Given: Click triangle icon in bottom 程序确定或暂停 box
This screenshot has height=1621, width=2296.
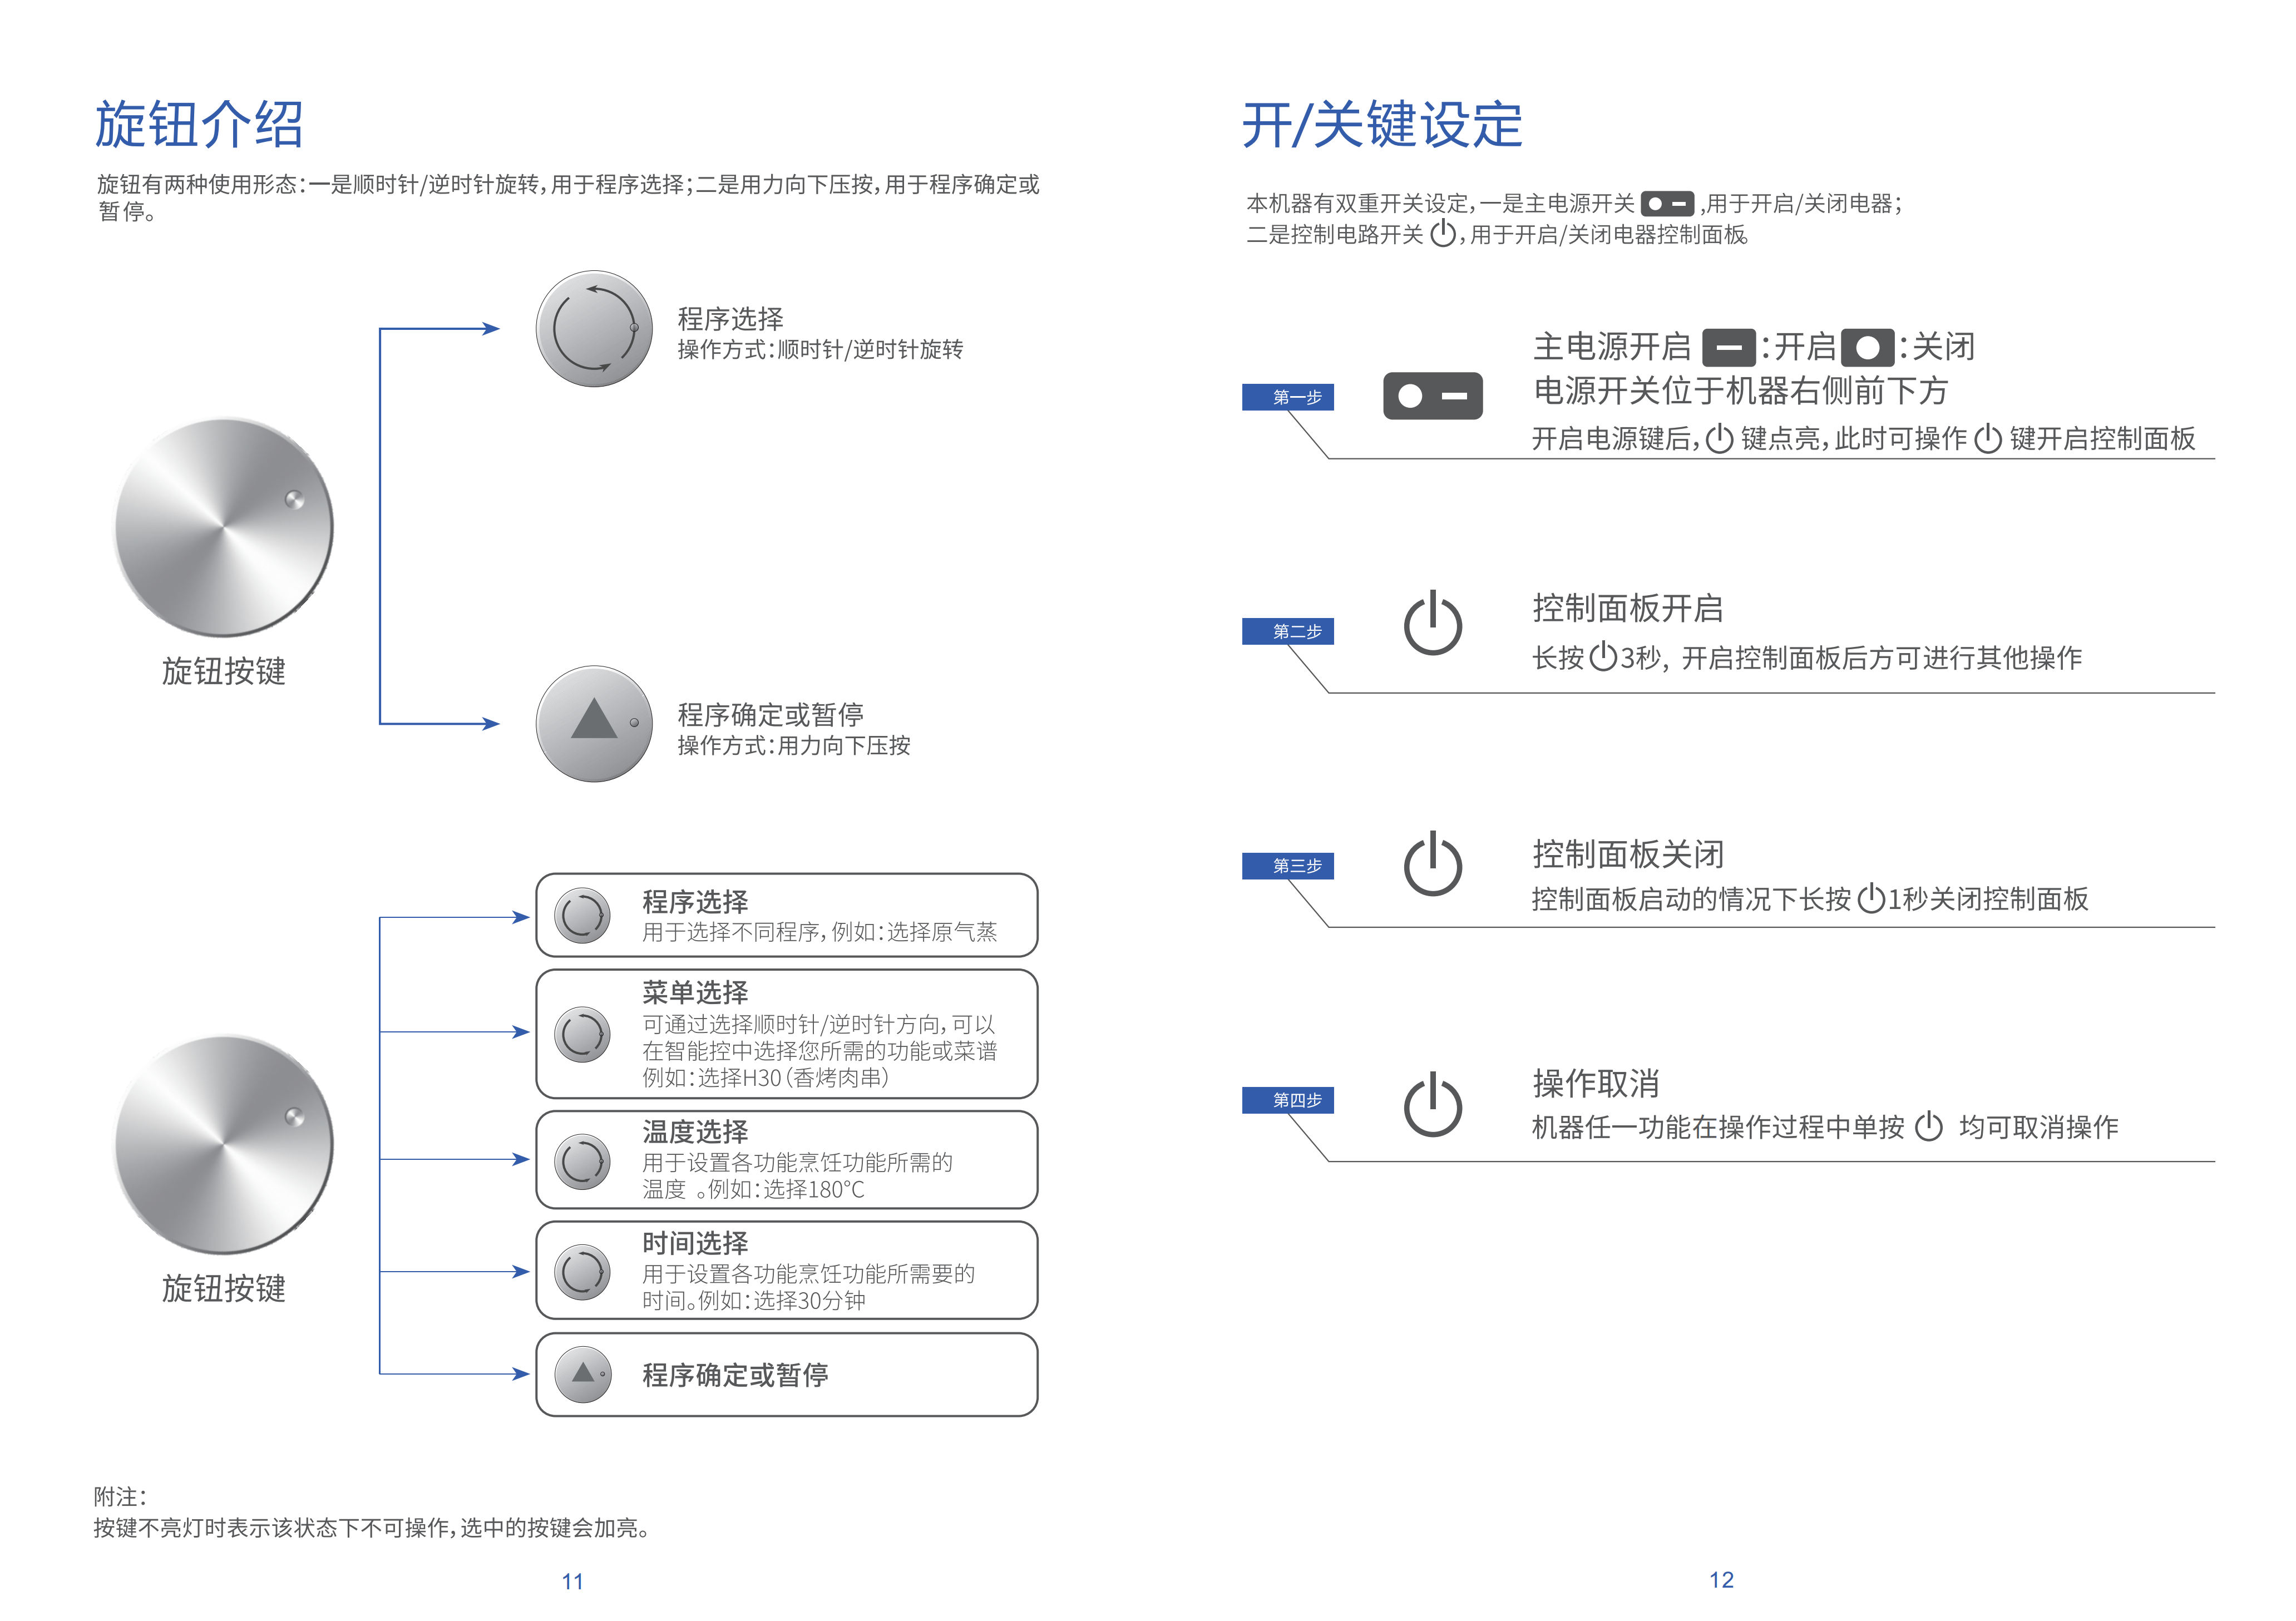Looking at the screenshot, I should (582, 1374).
